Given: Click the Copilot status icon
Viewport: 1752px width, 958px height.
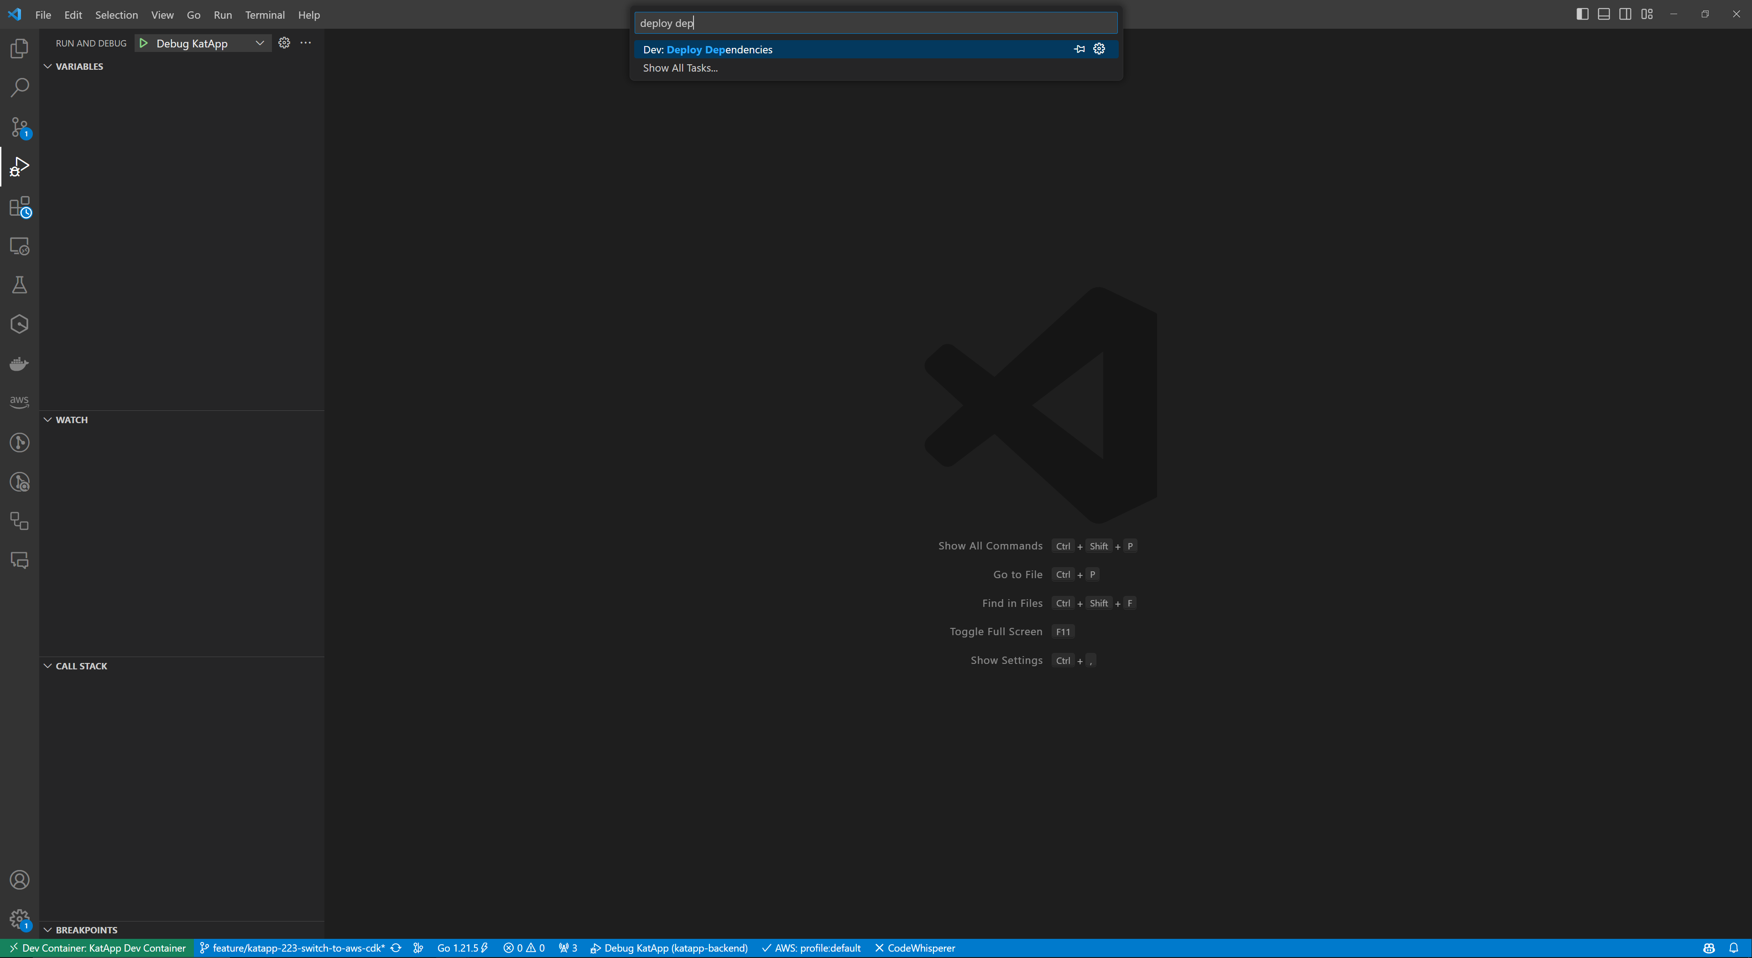Looking at the screenshot, I should tap(1709, 948).
